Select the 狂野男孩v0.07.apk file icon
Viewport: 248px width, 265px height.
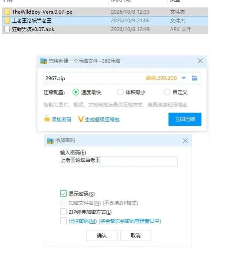[7, 29]
